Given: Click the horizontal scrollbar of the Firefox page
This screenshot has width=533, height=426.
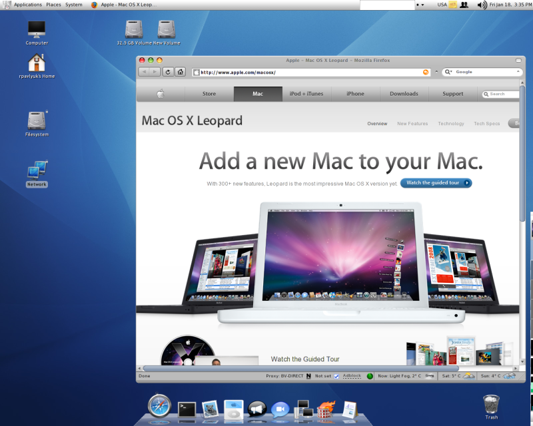Looking at the screenshot, I should (301, 368).
